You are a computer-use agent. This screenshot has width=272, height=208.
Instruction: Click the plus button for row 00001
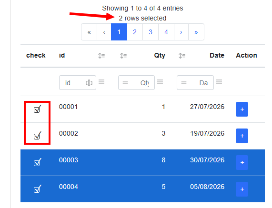[x=242, y=109]
